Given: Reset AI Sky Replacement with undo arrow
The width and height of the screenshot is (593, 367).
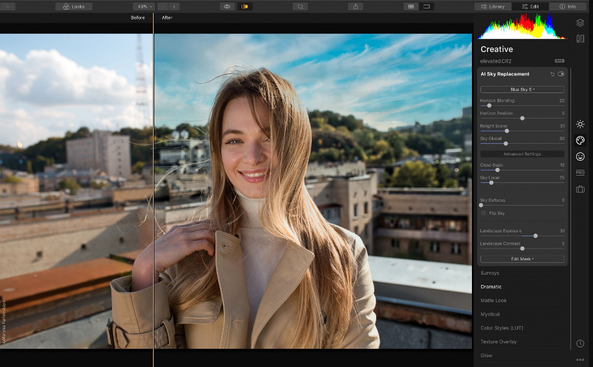Looking at the screenshot, I should point(552,74).
